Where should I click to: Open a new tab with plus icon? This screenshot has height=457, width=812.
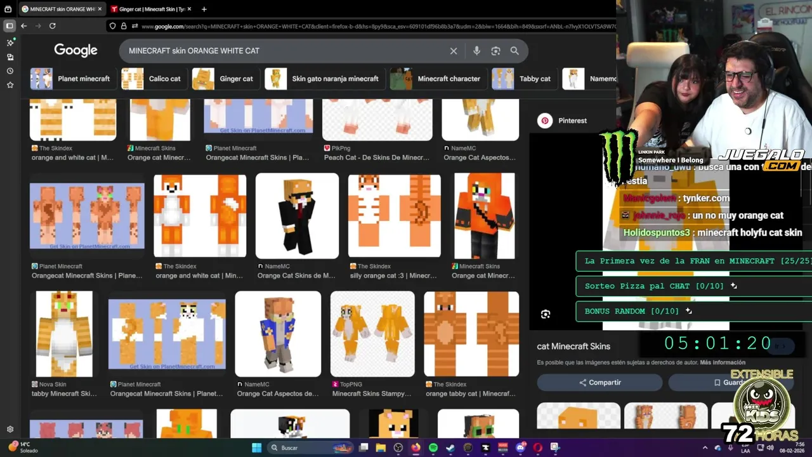pyautogui.click(x=204, y=9)
